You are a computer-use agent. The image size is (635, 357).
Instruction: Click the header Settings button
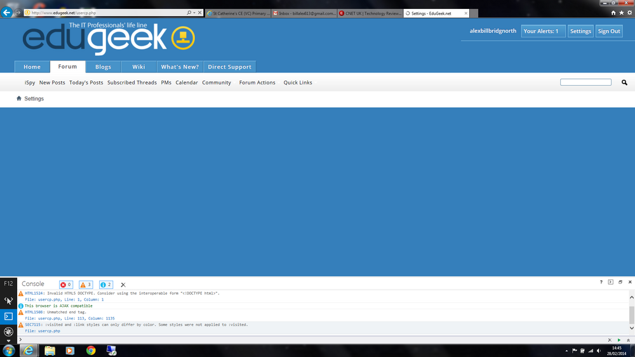pyautogui.click(x=580, y=31)
